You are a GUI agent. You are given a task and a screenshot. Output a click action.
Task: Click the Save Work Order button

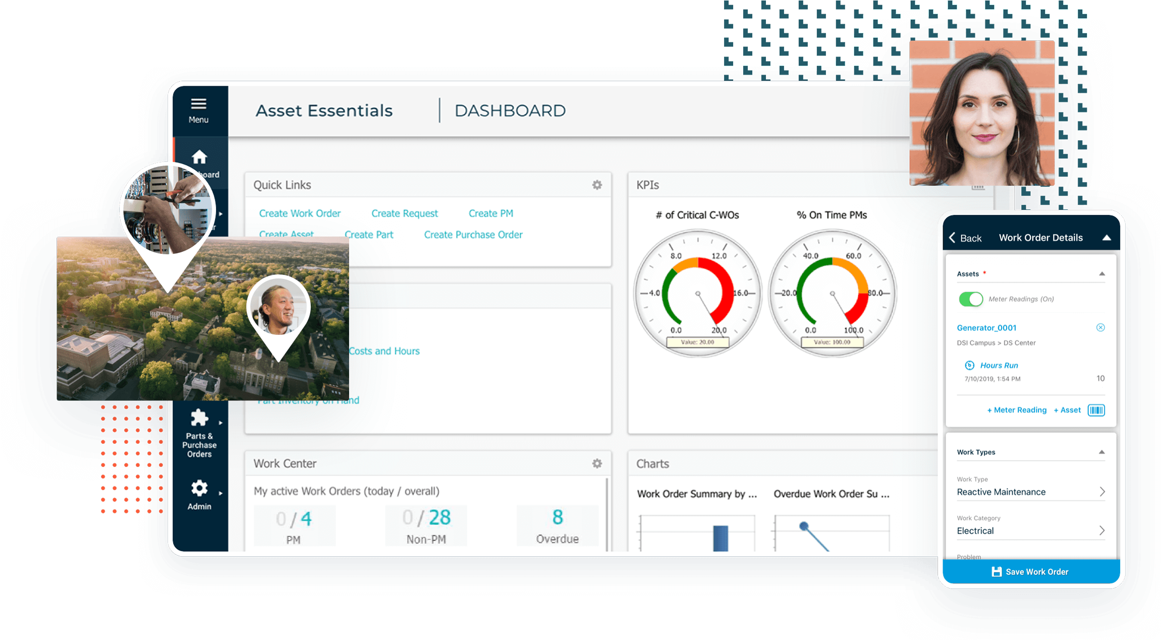(1031, 571)
